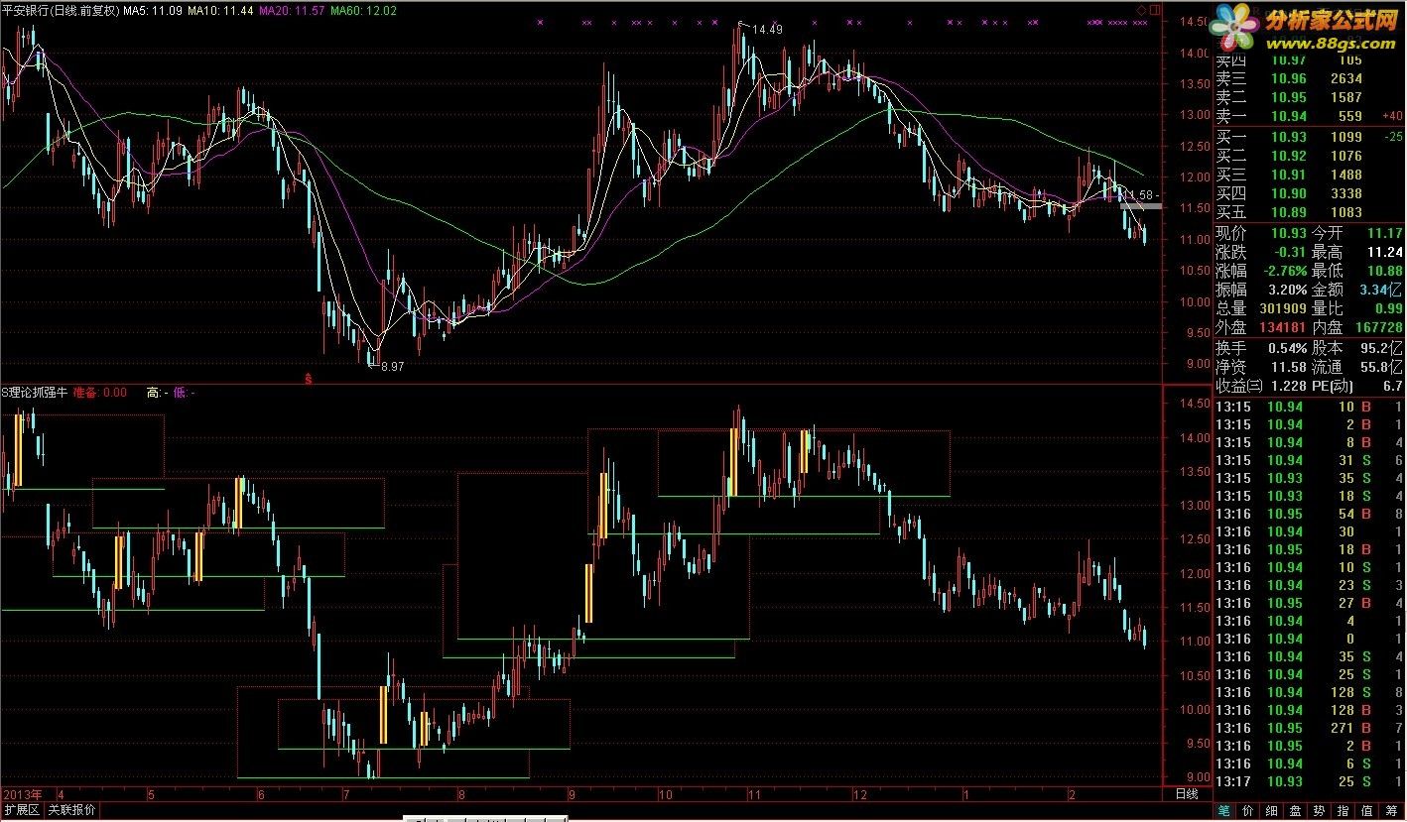The height and width of the screenshot is (822, 1407).
Task: Switch to the 指 tab
Action: click(1344, 810)
